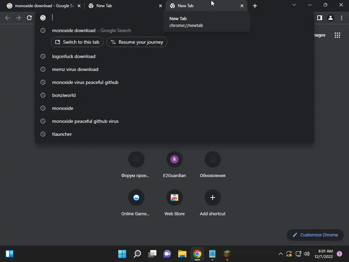Open the Web Store shortcut
Viewport: 349px width, 262px height.
click(174, 203)
